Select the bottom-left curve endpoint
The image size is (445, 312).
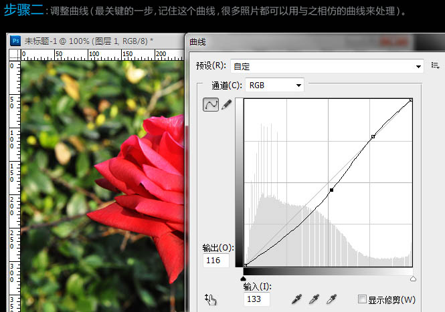(246, 265)
